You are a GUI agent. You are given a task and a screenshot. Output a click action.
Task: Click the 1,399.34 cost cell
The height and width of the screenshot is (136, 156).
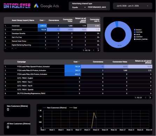42,26
